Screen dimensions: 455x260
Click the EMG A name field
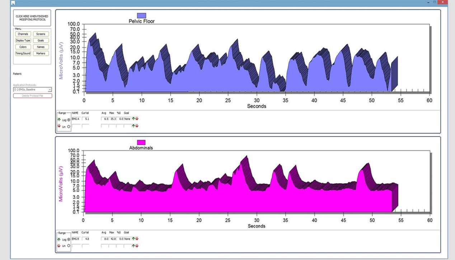(76, 119)
